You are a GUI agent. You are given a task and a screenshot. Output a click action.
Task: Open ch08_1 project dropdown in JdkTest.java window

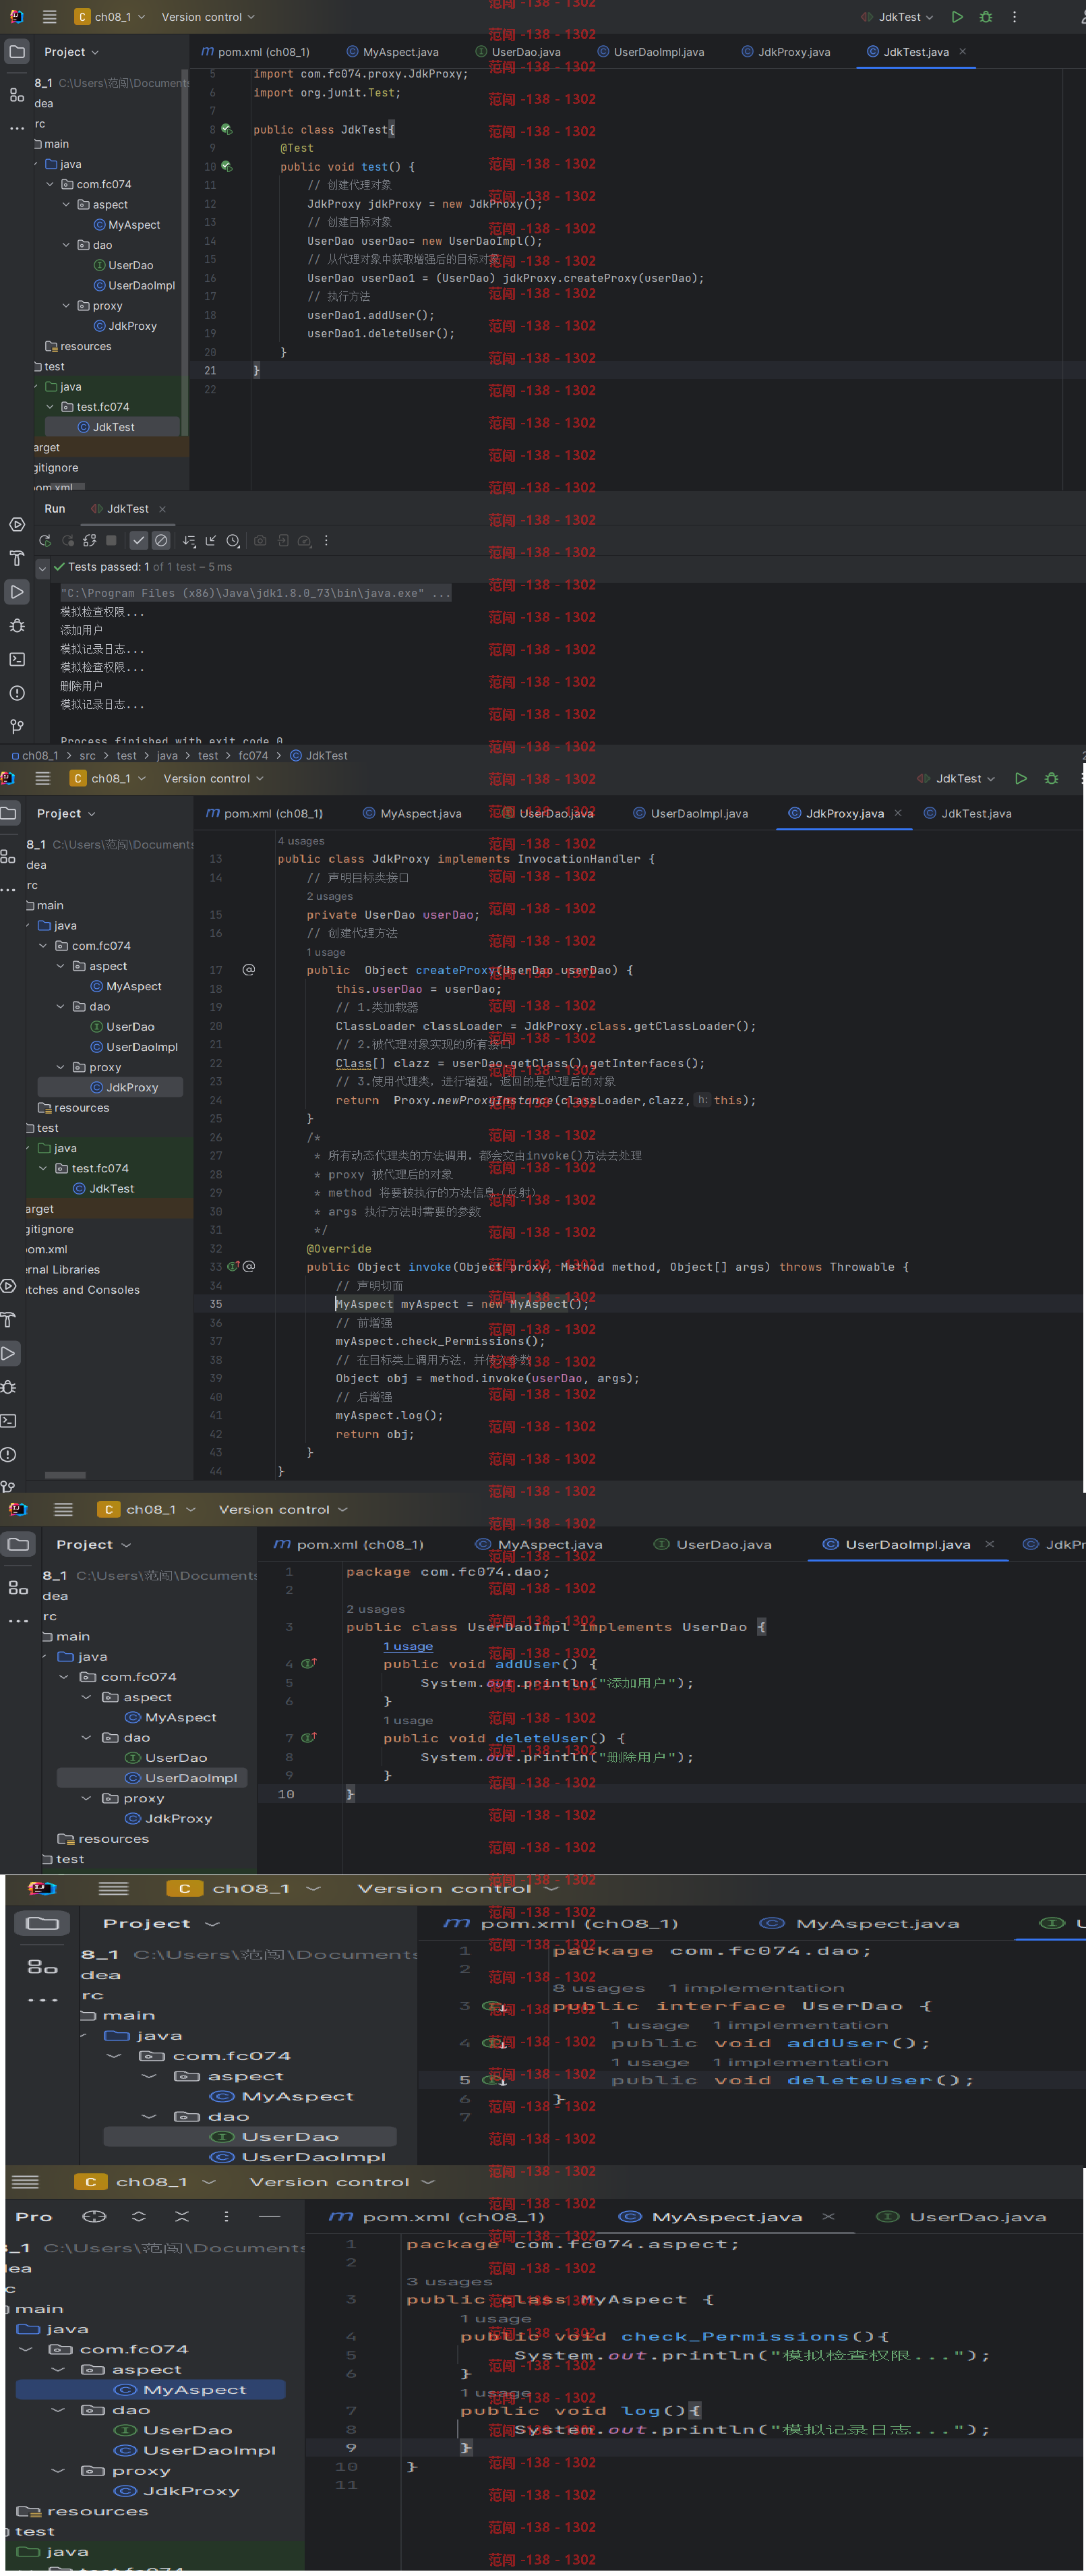[x=111, y=17]
